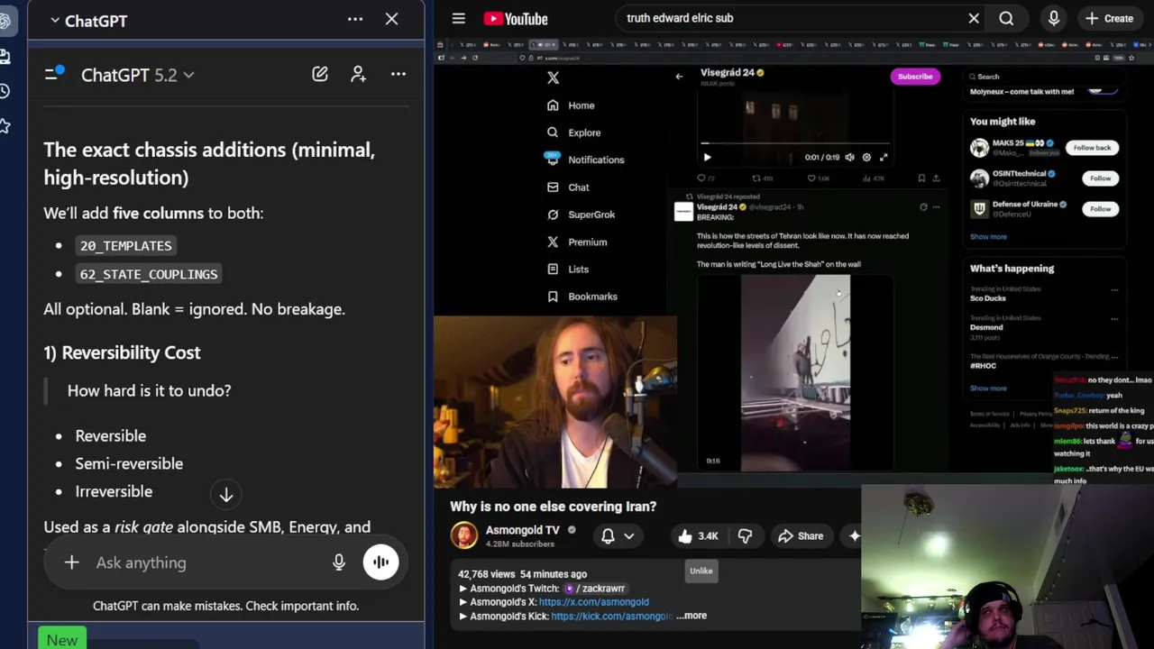Start a new chat with the pencil icon

320,74
